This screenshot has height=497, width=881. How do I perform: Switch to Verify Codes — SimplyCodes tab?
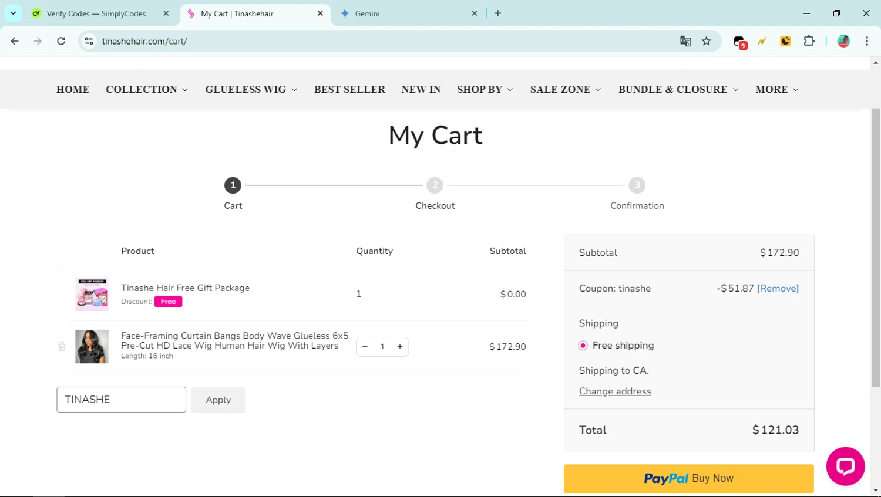96,13
